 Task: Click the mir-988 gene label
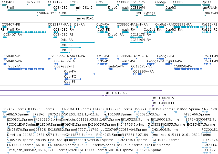(x=33, y=2)
